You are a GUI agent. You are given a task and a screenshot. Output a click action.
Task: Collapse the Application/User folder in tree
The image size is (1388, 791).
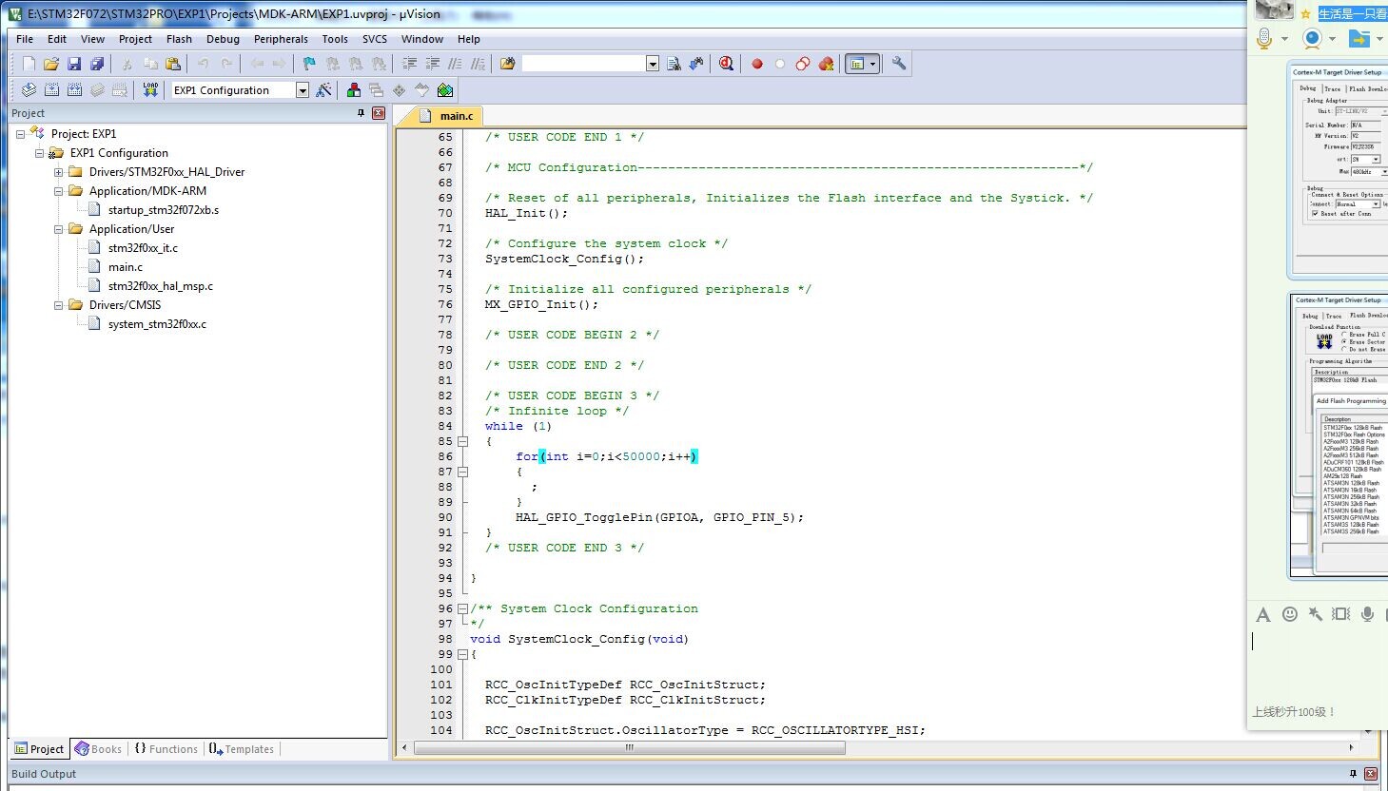click(59, 229)
